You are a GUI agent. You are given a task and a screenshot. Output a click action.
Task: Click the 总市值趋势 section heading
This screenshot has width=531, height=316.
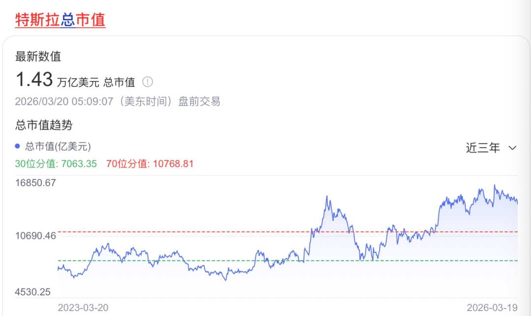(44, 125)
